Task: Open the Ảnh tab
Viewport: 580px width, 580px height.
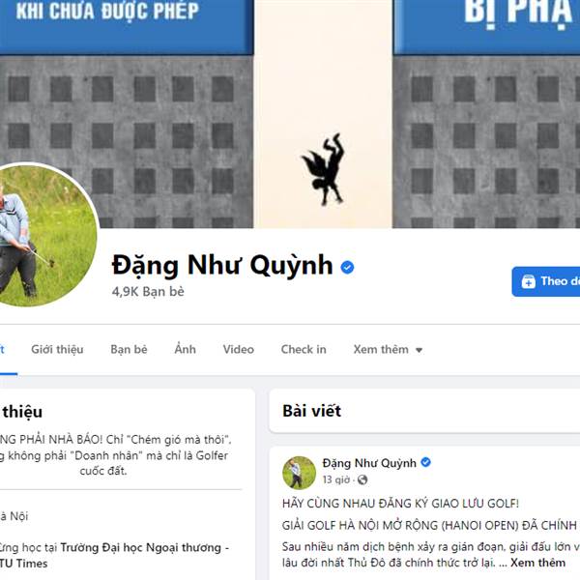Action: (185, 349)
